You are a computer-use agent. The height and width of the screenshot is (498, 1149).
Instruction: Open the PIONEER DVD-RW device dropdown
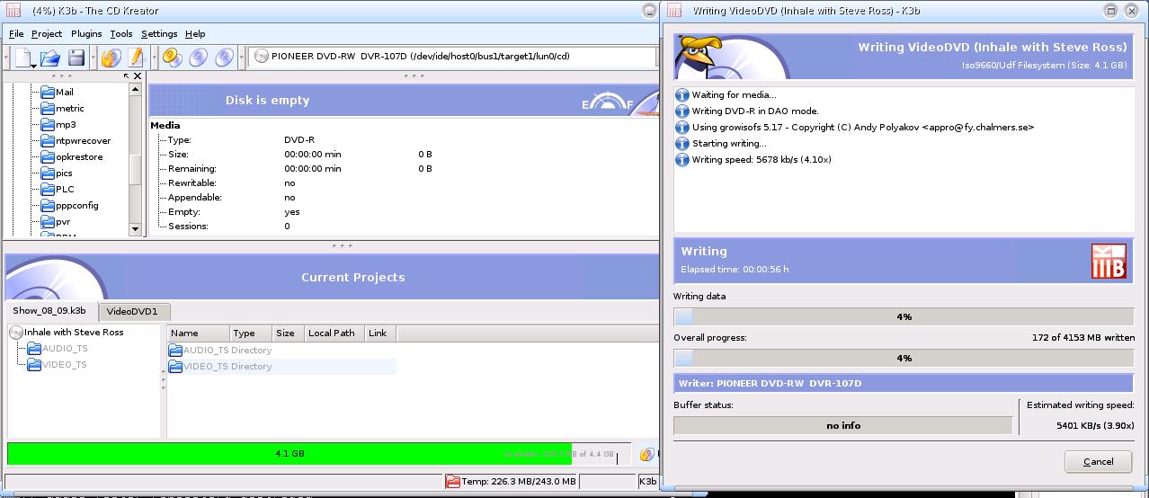coord(452,57)
